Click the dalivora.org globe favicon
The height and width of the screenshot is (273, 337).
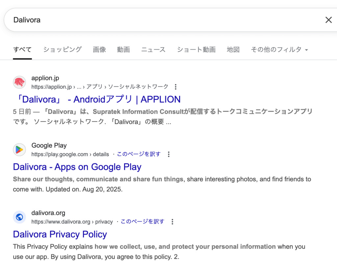(19, 217)
